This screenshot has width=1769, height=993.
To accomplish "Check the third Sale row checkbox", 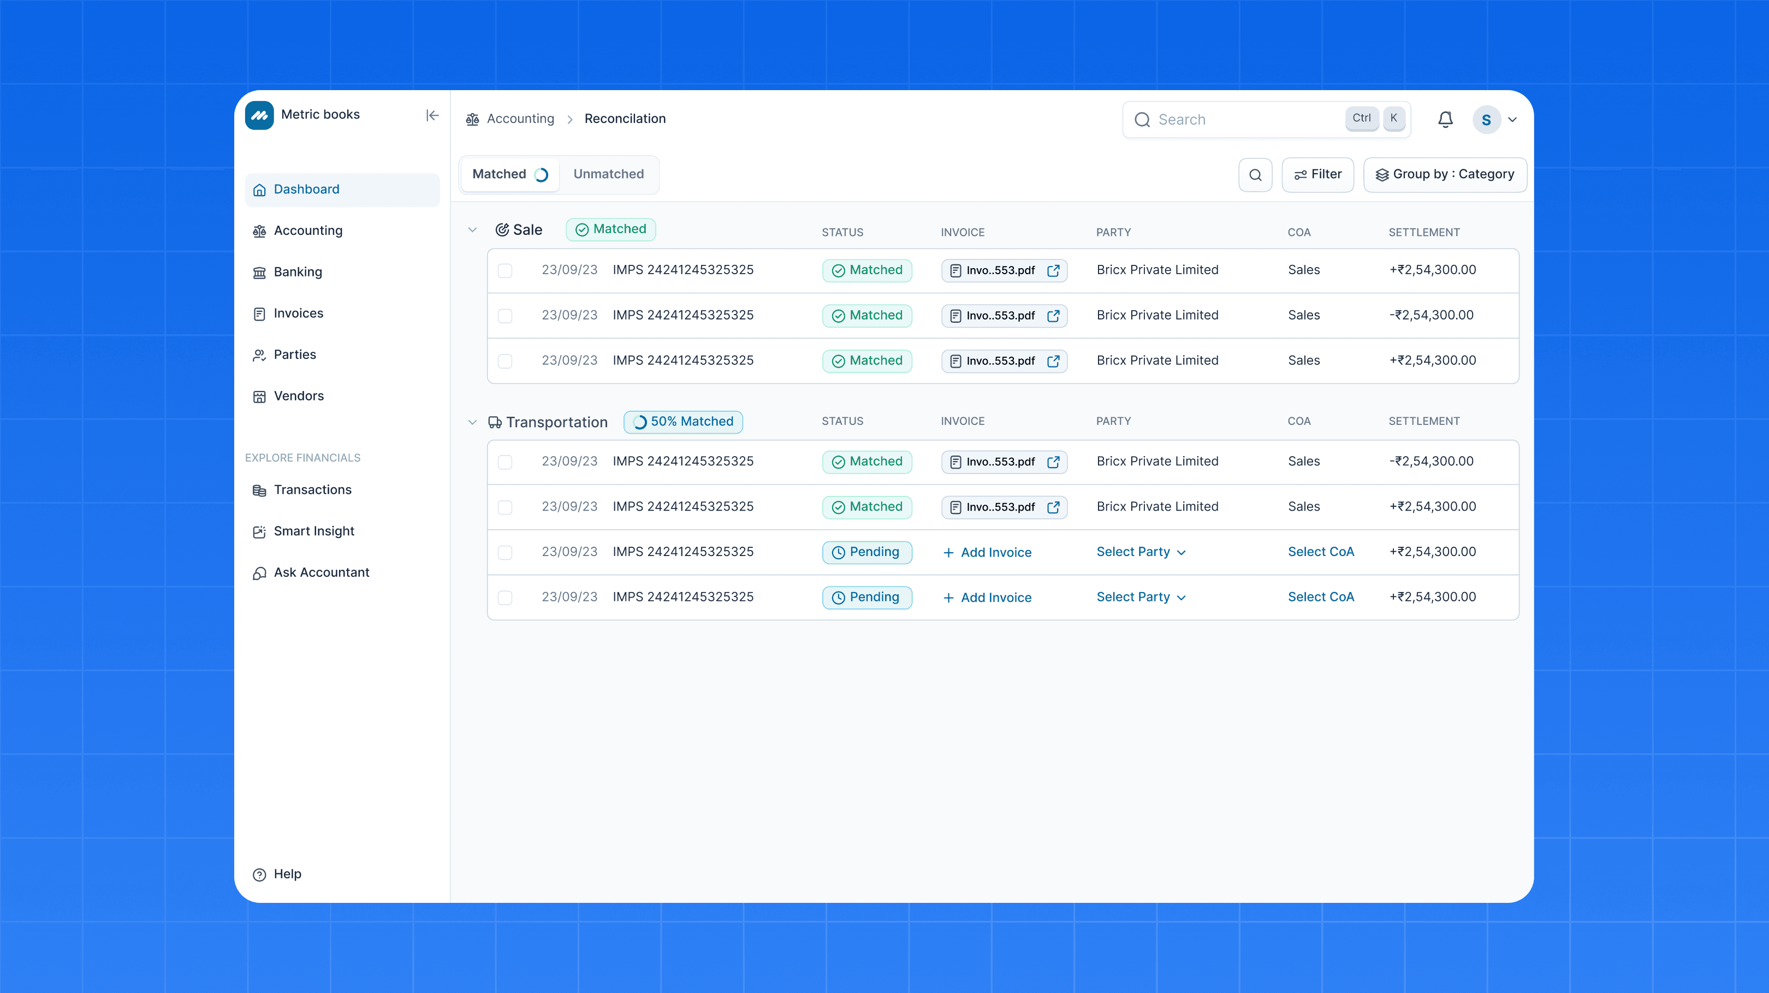I will (504, 362).
